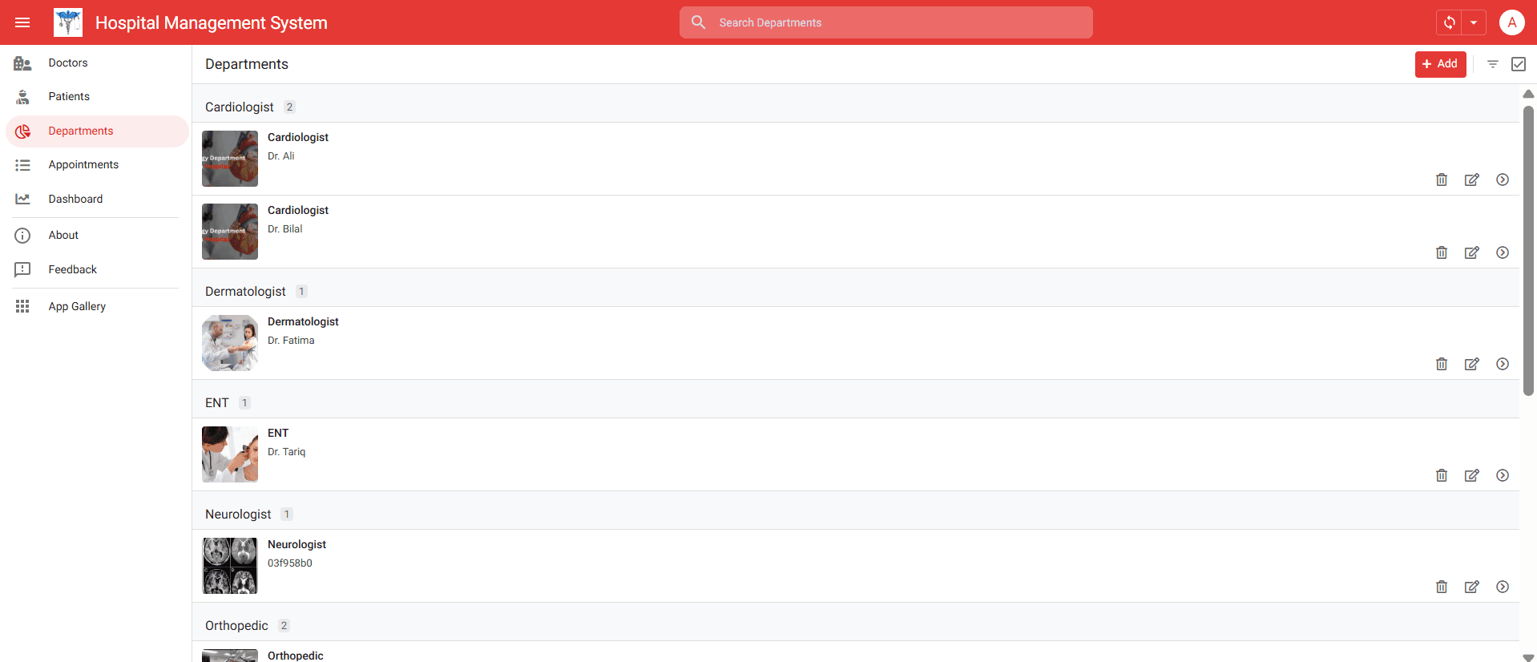This screenshot has height=662, width=1537.
Task: Delete Dr. Fatima's Dermatologist record
Action: click(1442, 364)
